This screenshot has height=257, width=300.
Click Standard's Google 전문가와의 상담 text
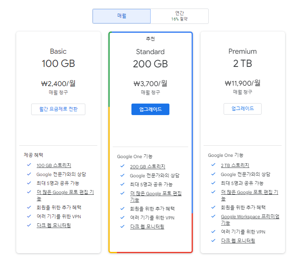pos(154,176)
